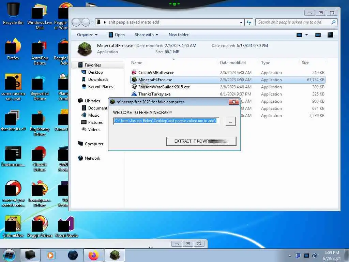
Task: Click the network tray icon
Action: (x=306, y=256)
